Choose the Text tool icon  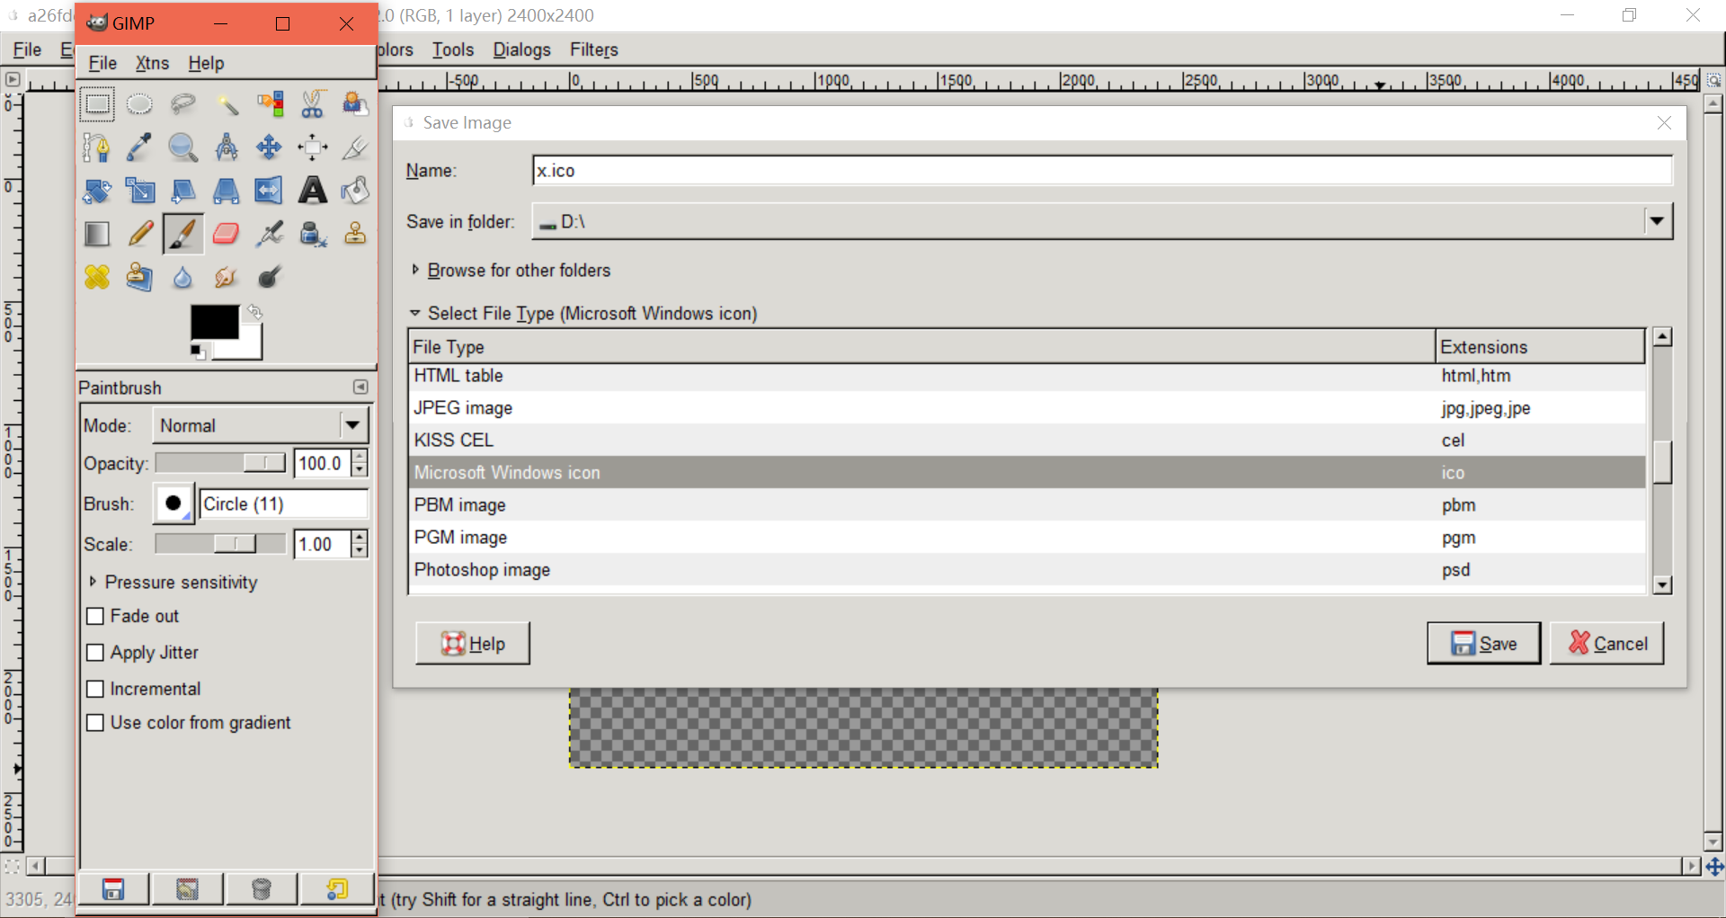312,190
